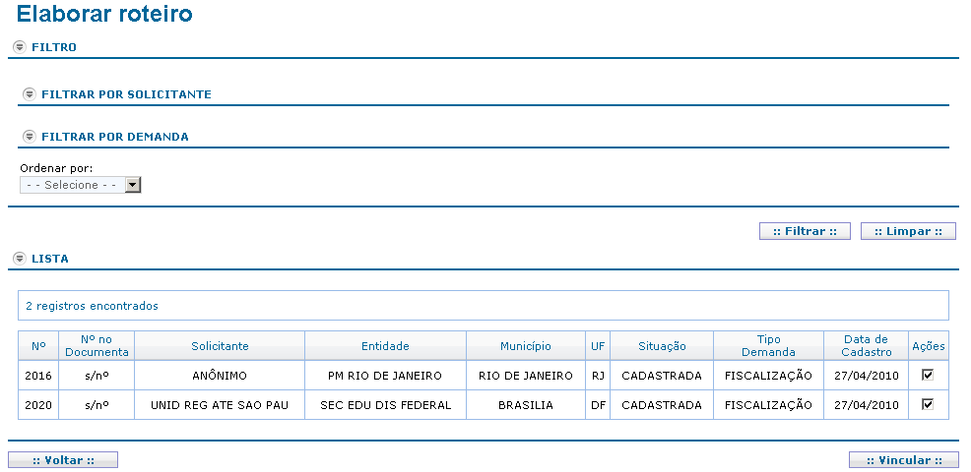
Task: Click the LISTA section heading text
Action: click(50, 259)
